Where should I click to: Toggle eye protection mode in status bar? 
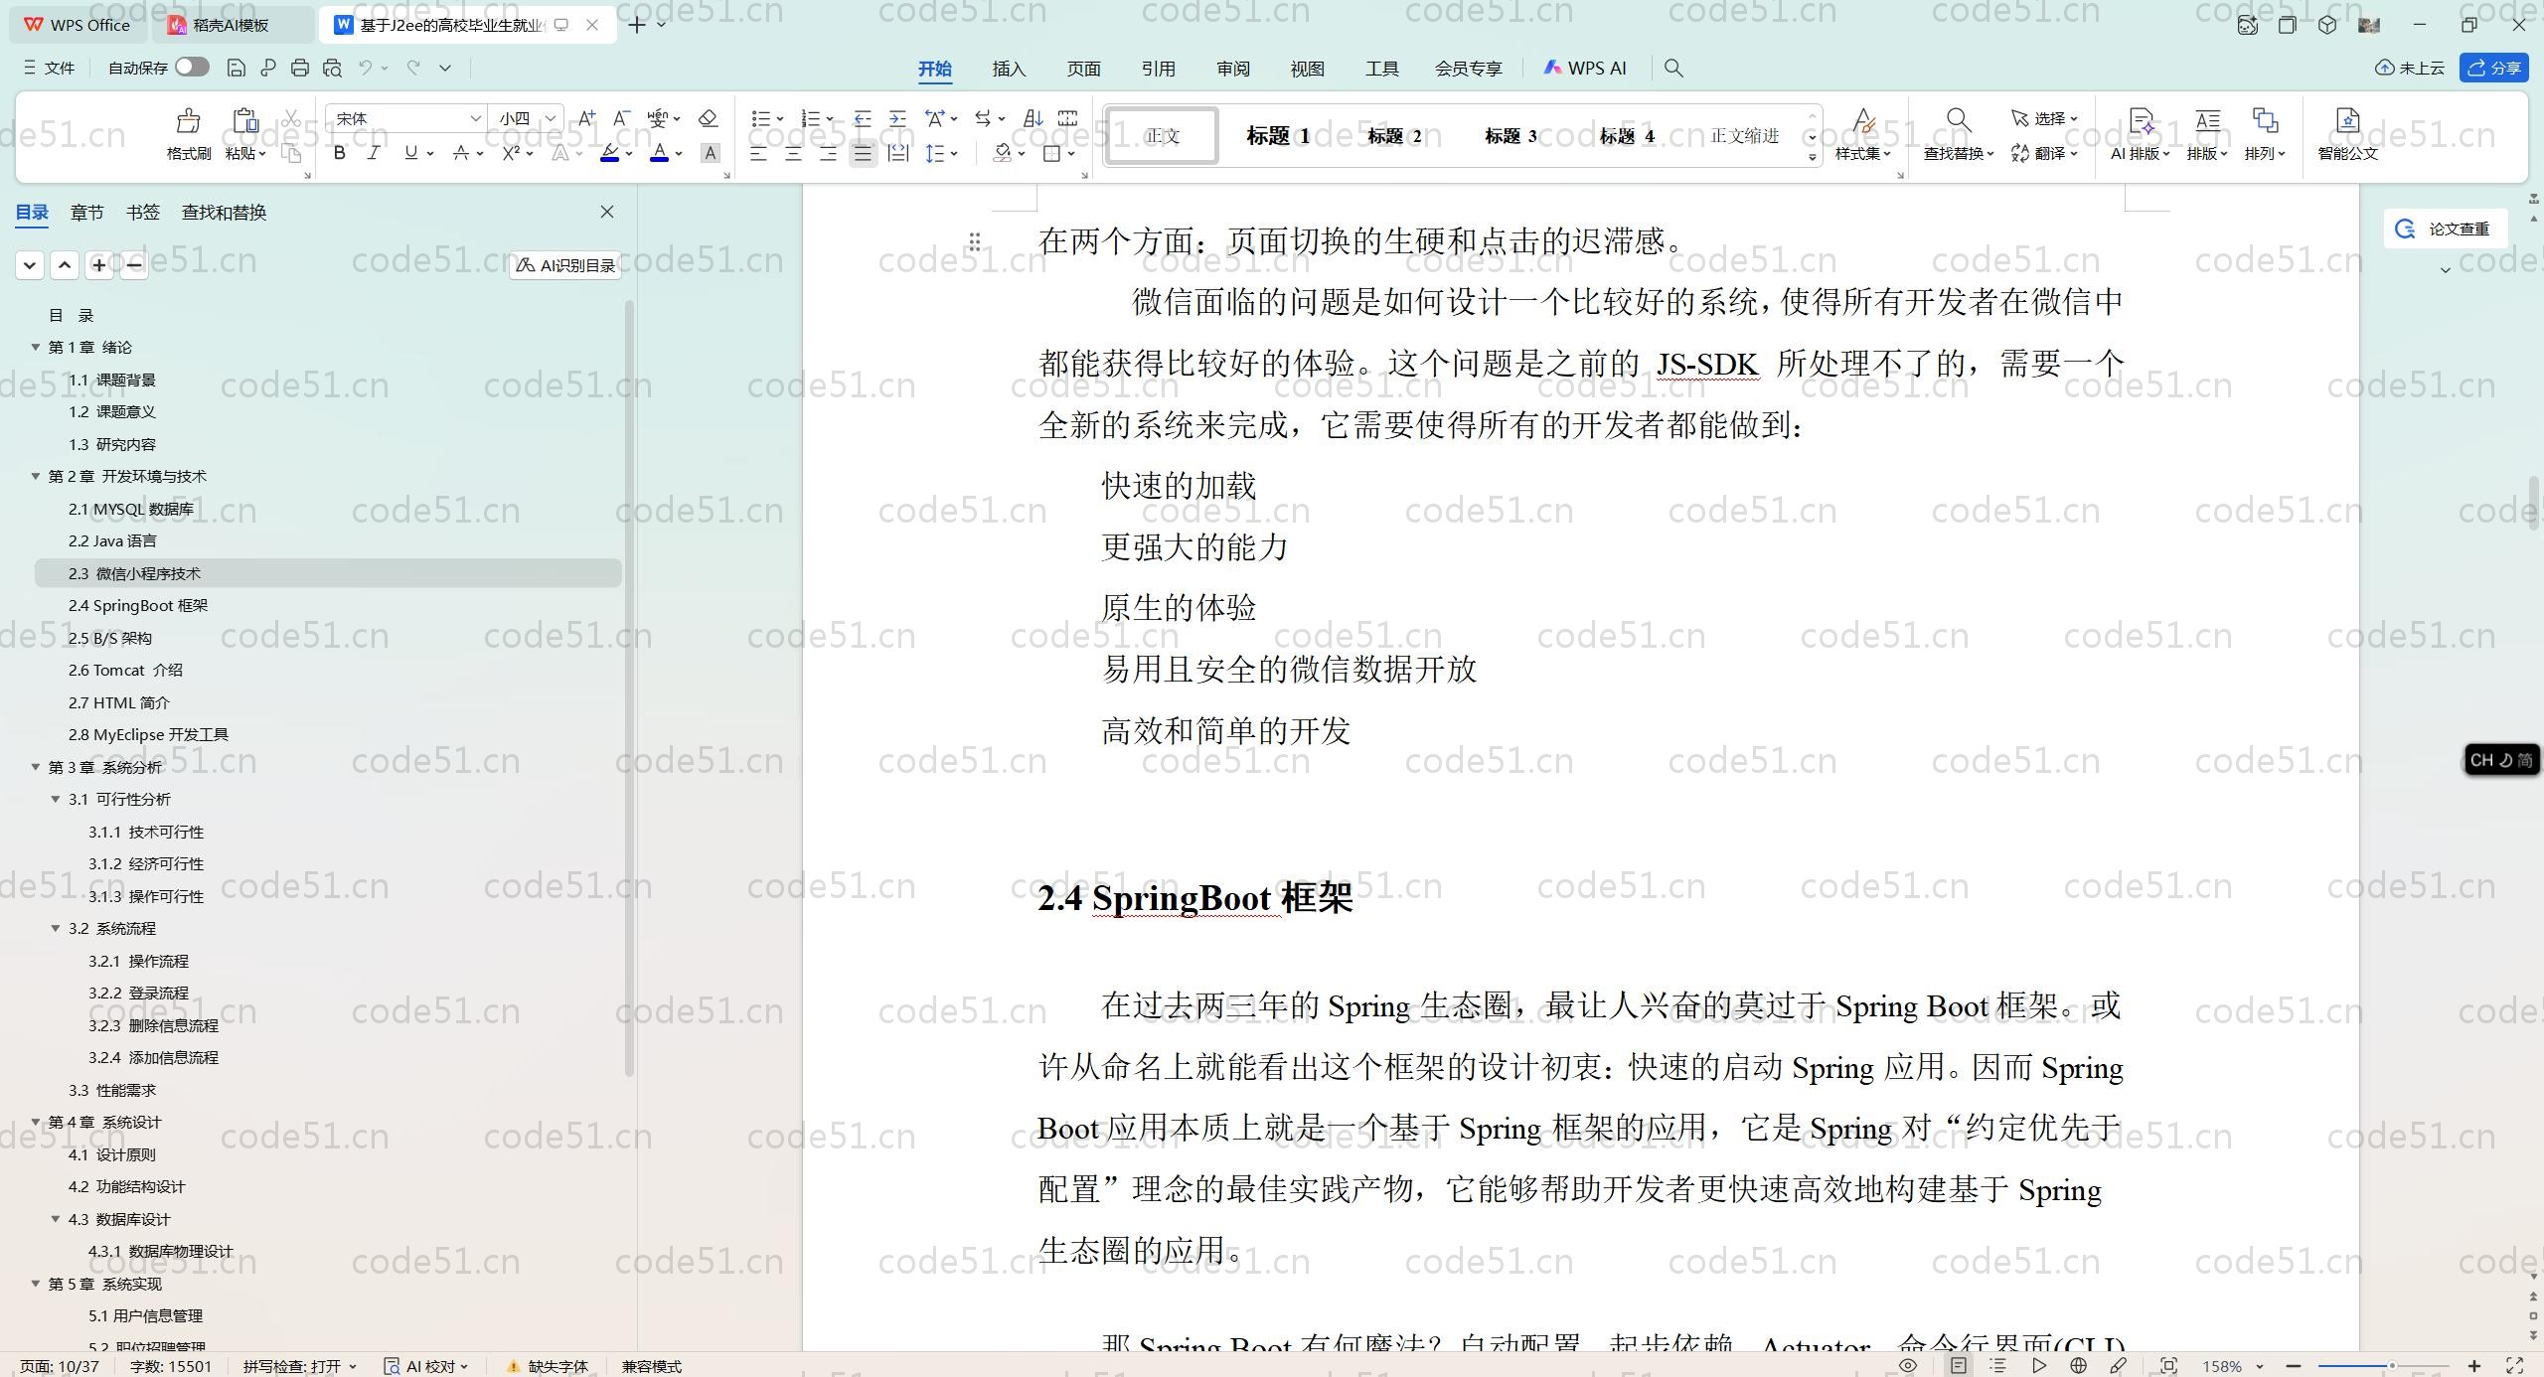[1907, 1366]
